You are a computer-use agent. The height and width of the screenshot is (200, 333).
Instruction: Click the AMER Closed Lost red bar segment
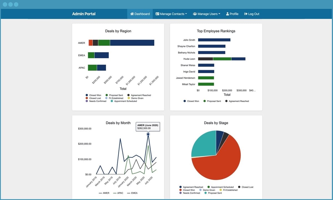click(90, 43)
